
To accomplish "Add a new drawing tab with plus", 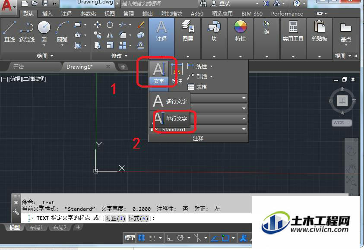I will [x=123, y=67].
